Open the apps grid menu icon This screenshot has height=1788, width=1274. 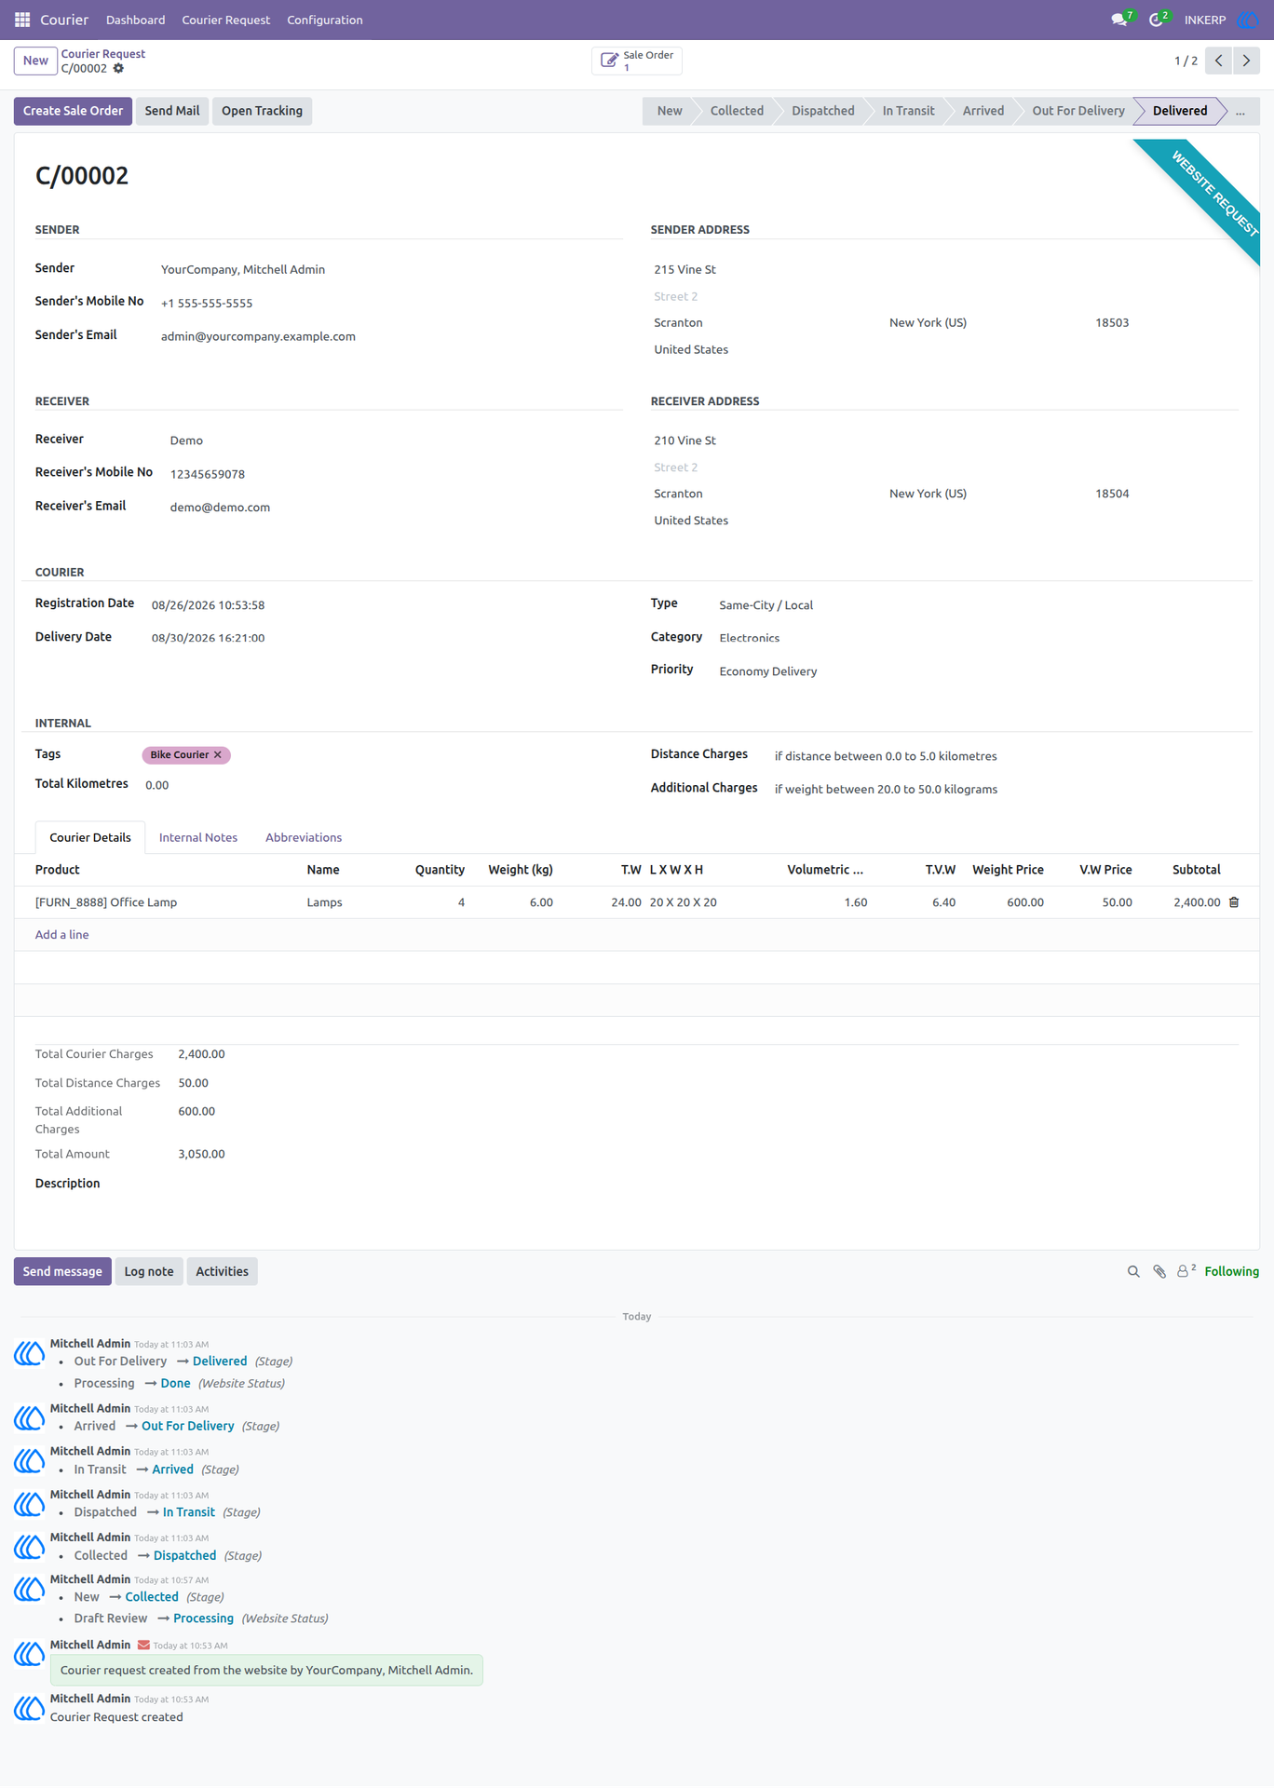[22, 20]
